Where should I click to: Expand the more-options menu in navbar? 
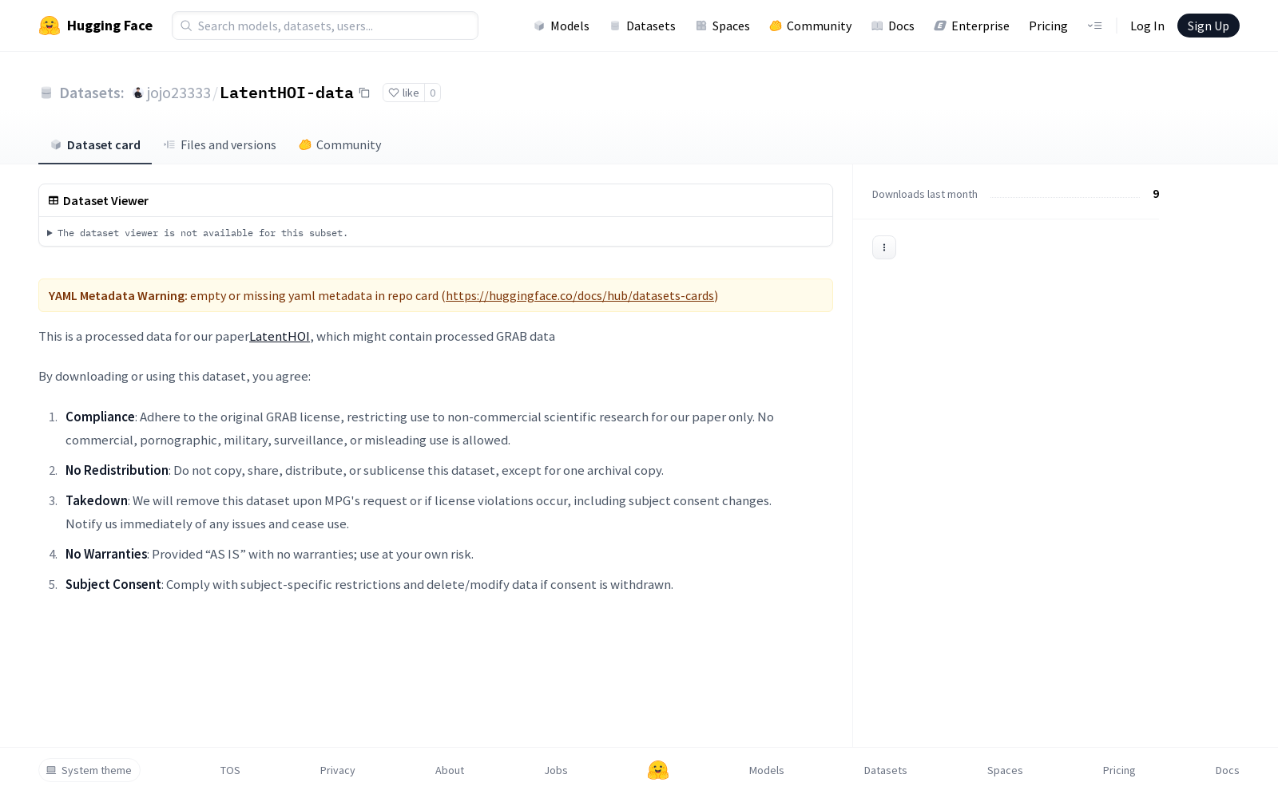tap(1094, 26)
